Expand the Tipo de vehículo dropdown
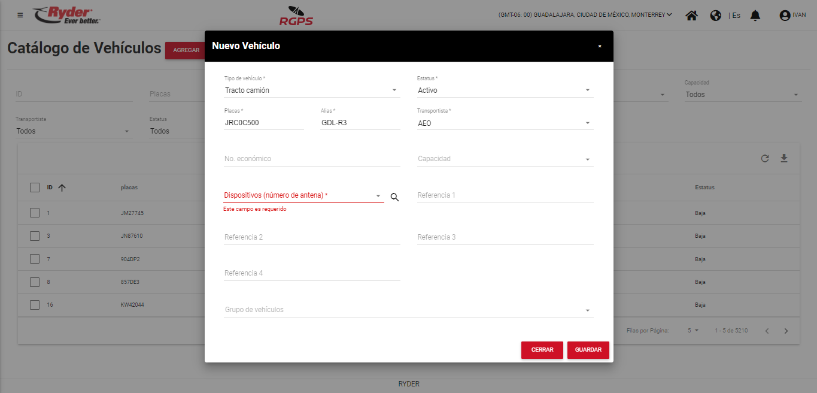Image resolution: width=817 pixels, height=393 pixels. click(311, 90)
